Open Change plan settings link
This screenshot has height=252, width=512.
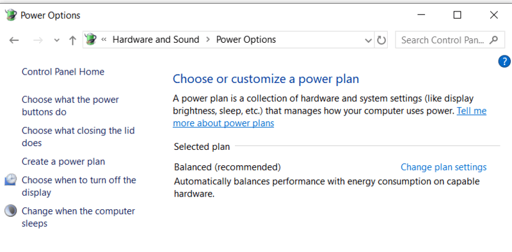(444, 167)
